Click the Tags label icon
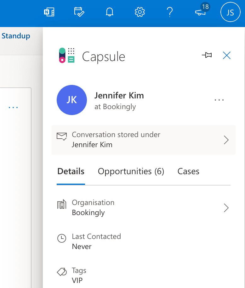 62,272
